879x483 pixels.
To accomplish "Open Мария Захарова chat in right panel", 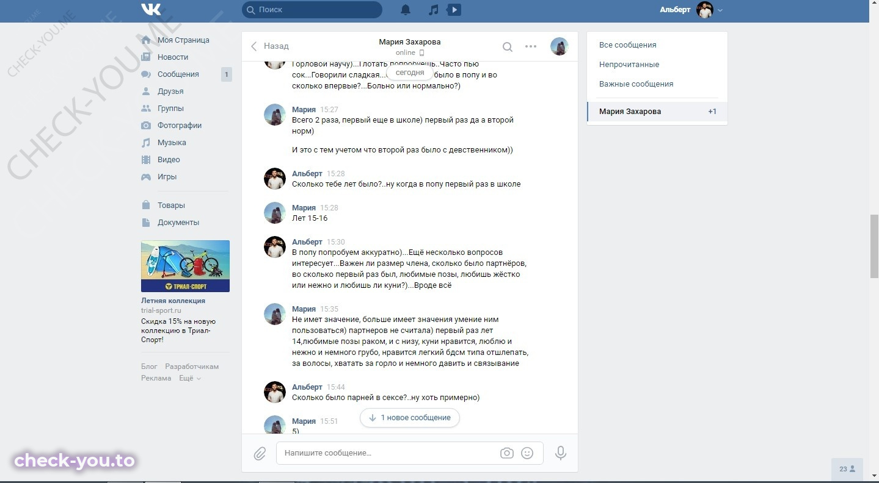I will click(657, 112).
